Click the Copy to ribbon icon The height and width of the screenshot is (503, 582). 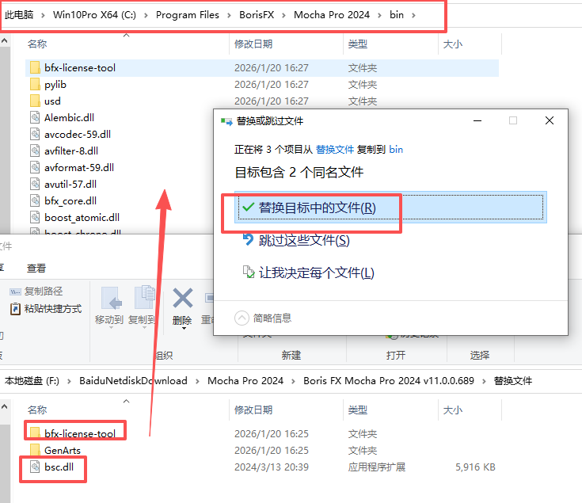[x=144, y=298]
